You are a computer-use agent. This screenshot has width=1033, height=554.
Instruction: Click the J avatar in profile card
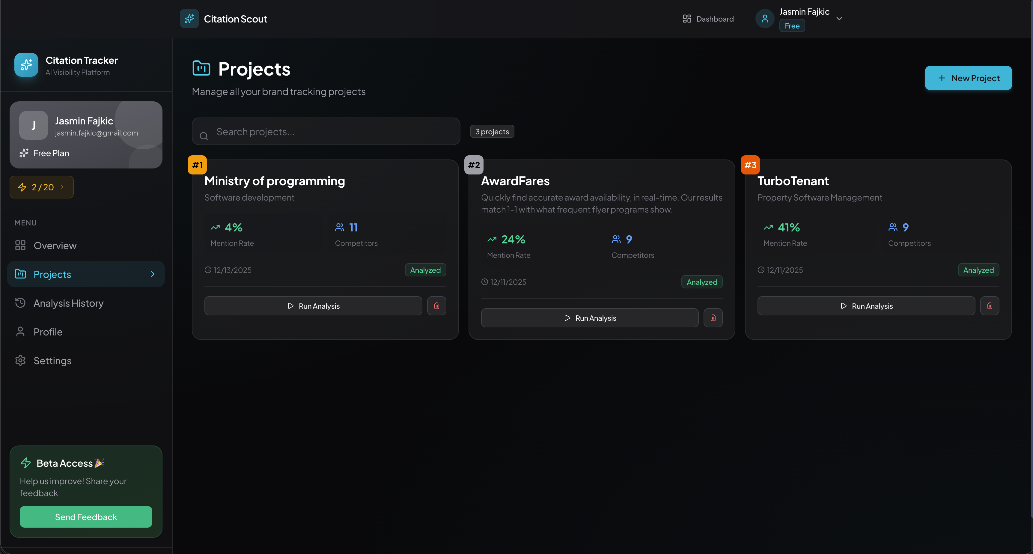(x=33, y=125)
